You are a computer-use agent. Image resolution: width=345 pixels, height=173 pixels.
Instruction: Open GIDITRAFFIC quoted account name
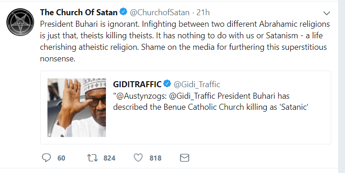137,84
